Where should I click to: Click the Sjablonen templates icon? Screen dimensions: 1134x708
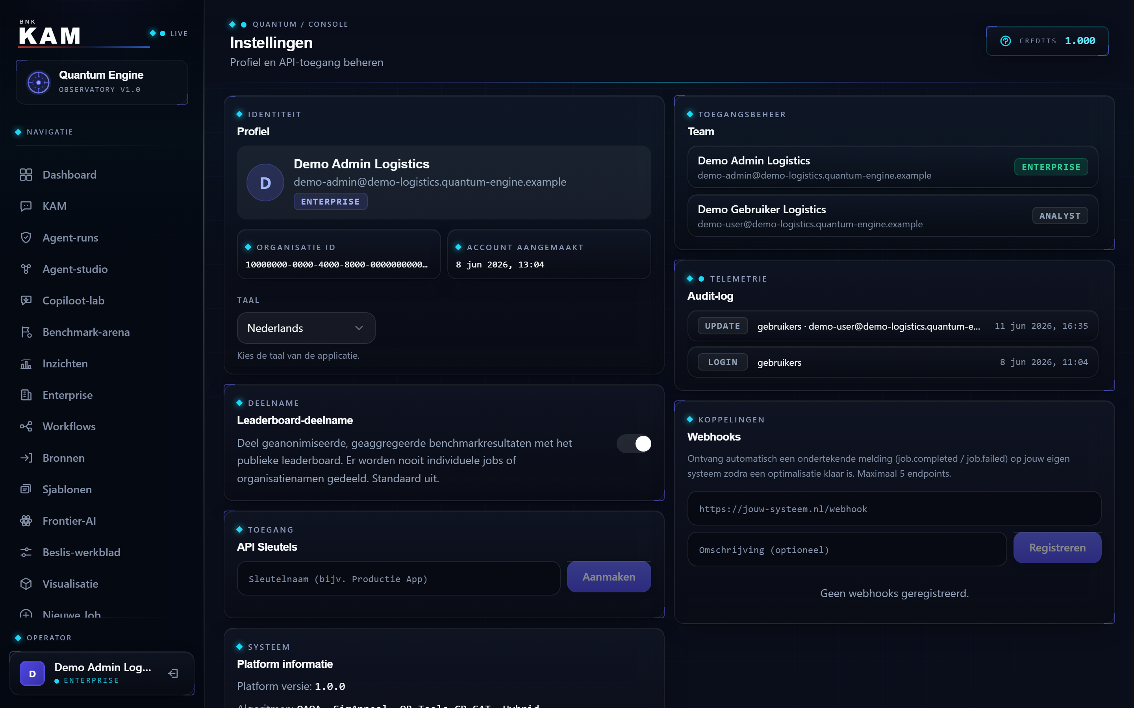pyautogui.click(x=26, y=489)
